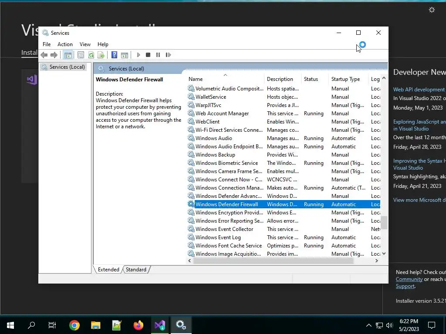Select the Web Account Manager service

coord(284,114)
